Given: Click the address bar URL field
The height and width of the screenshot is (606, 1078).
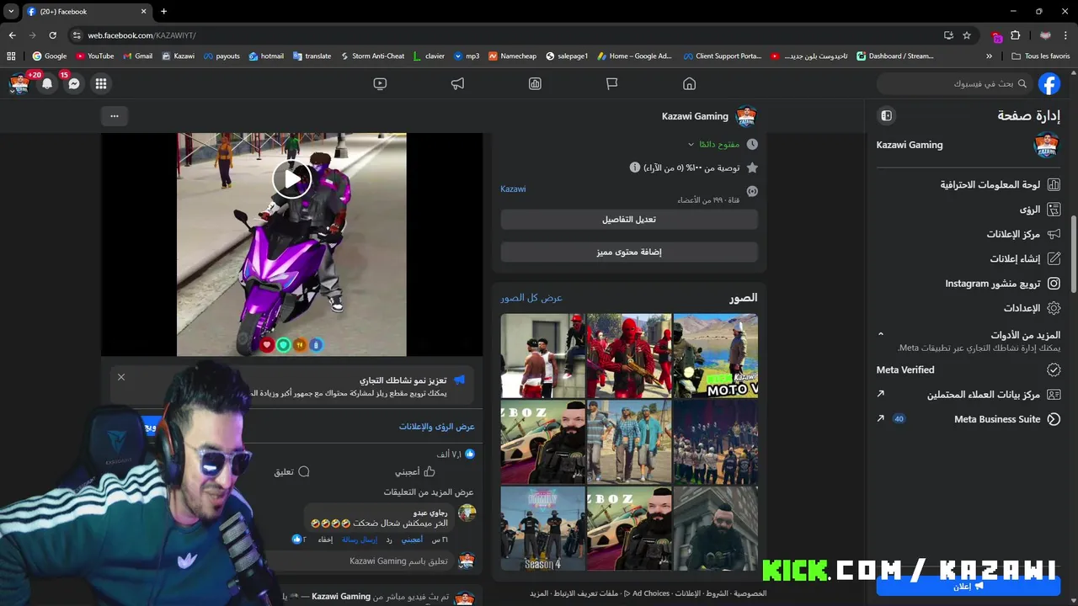Looking at the screenshot, I should coord(505,35).
